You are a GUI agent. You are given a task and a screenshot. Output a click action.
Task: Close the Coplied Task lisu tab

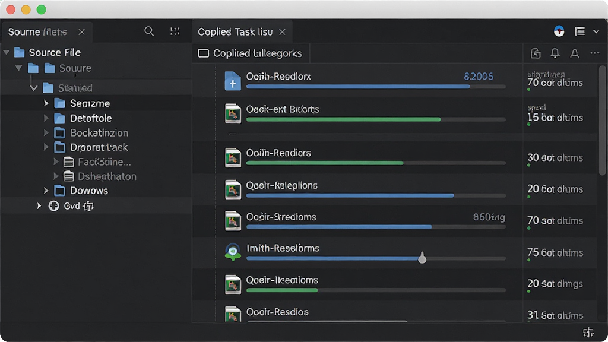[x=282, y=32]
